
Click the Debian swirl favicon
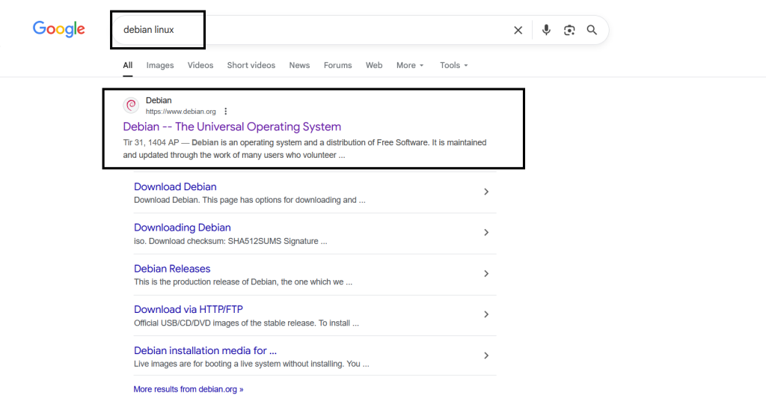tap(131, 106)
